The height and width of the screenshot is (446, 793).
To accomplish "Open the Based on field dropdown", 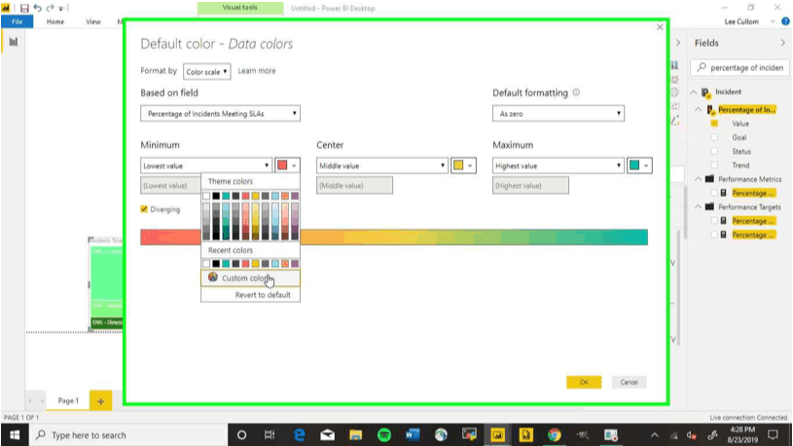I will (x=221, y=113).
